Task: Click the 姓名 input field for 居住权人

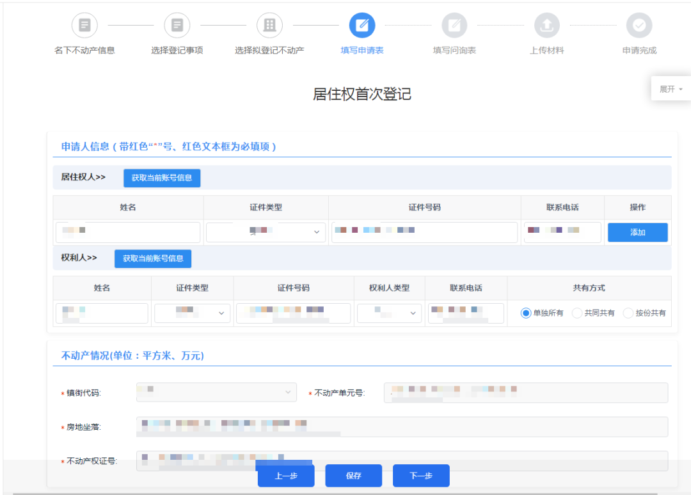Action: coord(127,232)
